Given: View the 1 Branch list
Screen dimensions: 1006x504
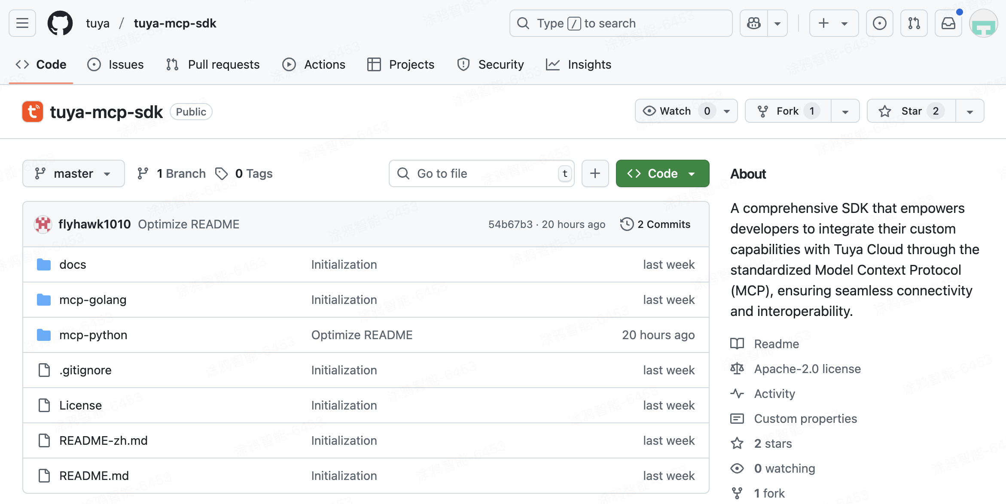Looking at the screenshot, I should pyautogui.click(x=171, y=173).
